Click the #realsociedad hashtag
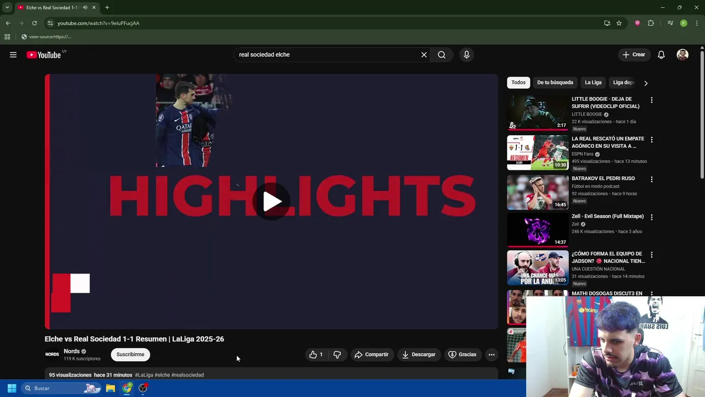The height and width of the screenshot is (397, 705). click(x=187, y=375)
